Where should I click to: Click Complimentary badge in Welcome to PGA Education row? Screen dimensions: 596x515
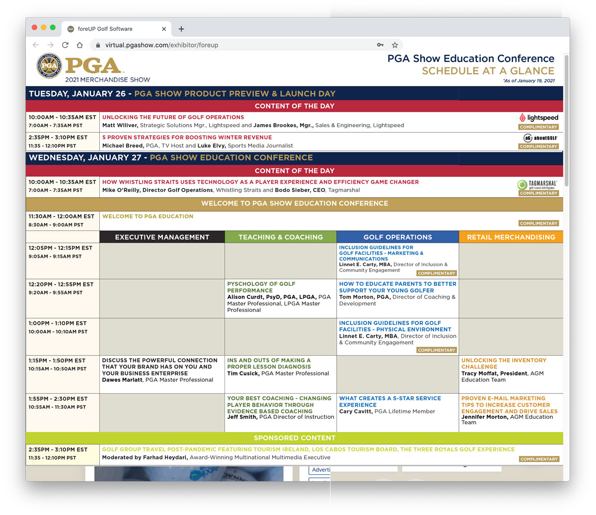click(x=538, y=223)
